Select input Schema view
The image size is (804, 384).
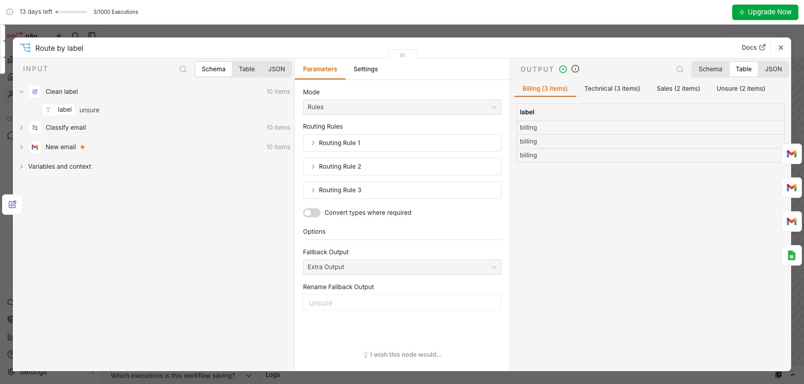click(x=213, y=69)
